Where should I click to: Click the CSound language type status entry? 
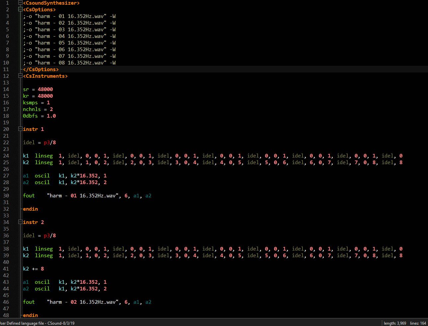(x=37, y=323)
